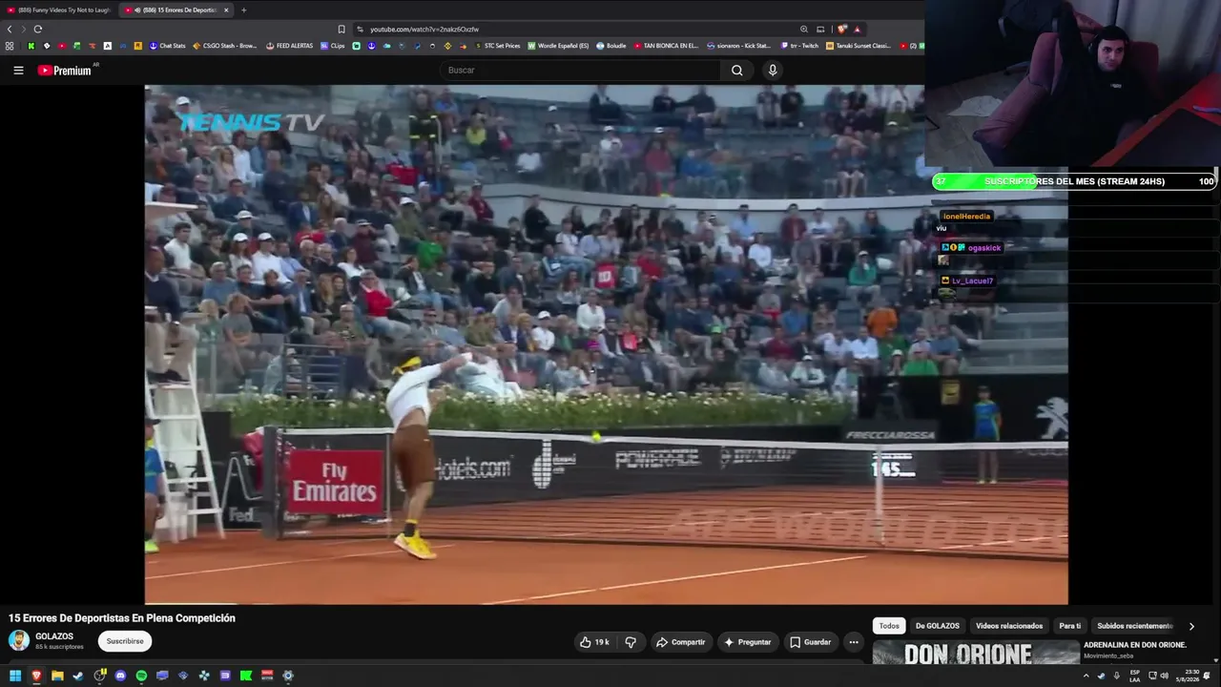Open the Compartir share dialog

680,642
